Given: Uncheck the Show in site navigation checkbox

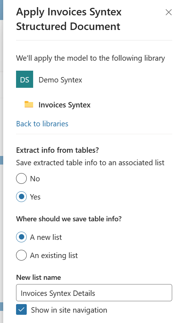Looking at the screenshot, I should 21,309.
